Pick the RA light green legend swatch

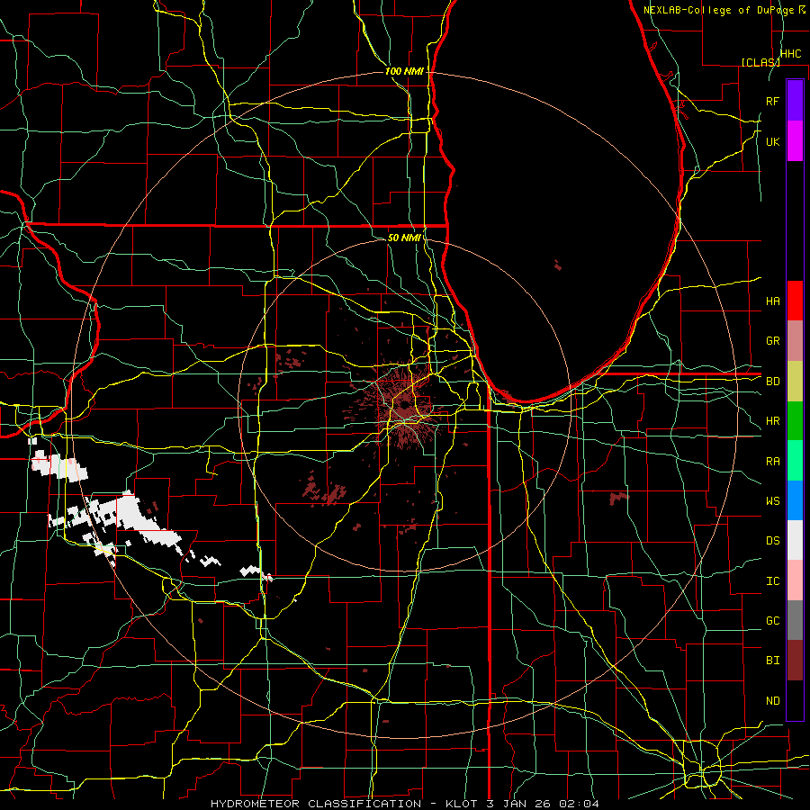795,461
